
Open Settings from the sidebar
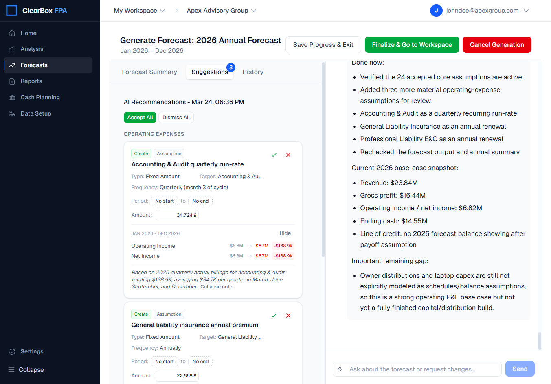point(31,351)
